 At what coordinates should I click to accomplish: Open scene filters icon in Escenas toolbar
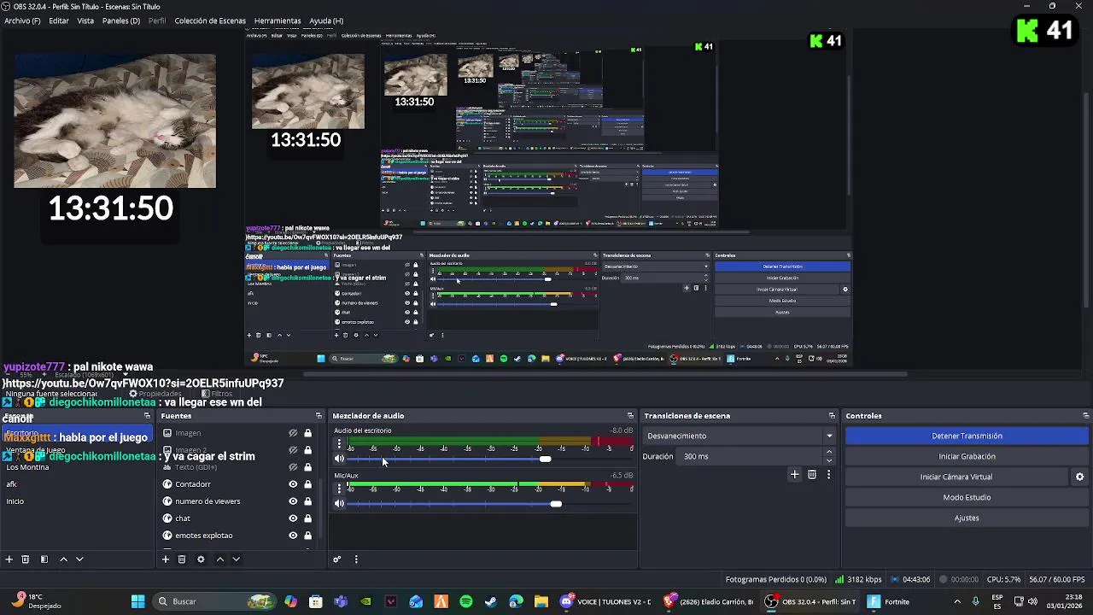44,559
